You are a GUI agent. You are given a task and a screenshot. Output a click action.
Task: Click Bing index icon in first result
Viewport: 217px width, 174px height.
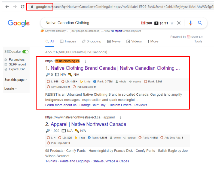click(x=81, y=82)
